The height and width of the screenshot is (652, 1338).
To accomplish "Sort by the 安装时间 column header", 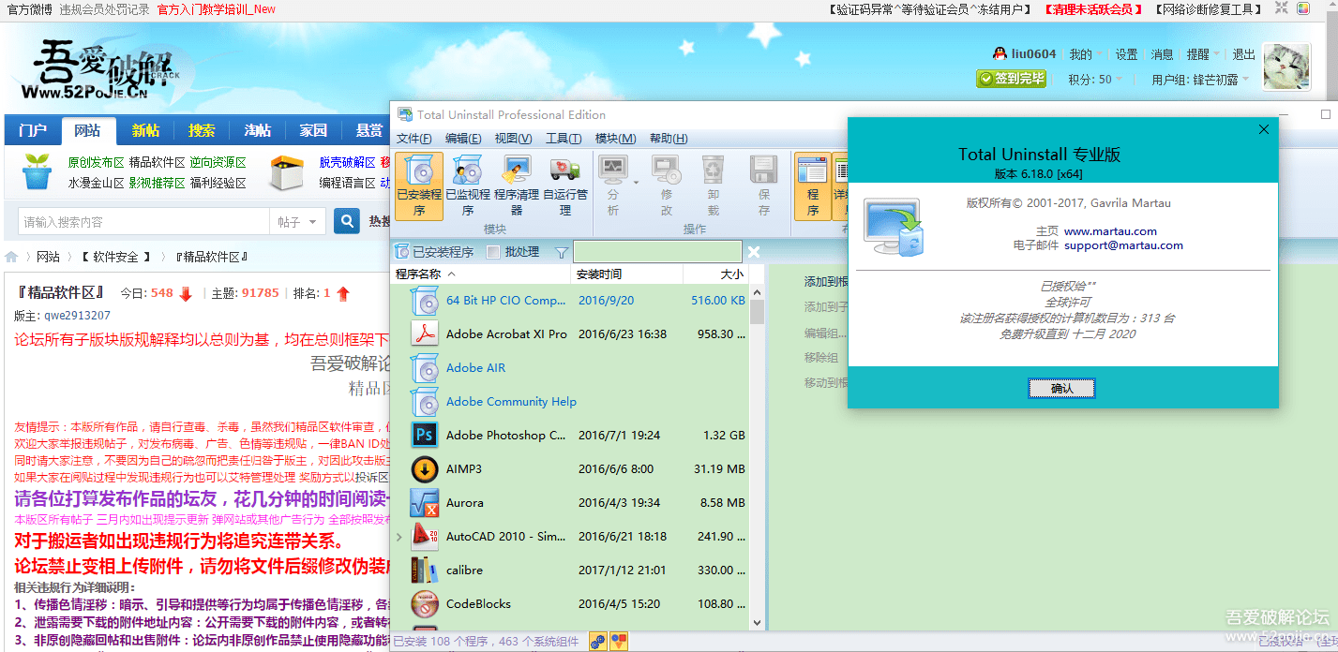I will pyautogui.click(x=626, y=274).
